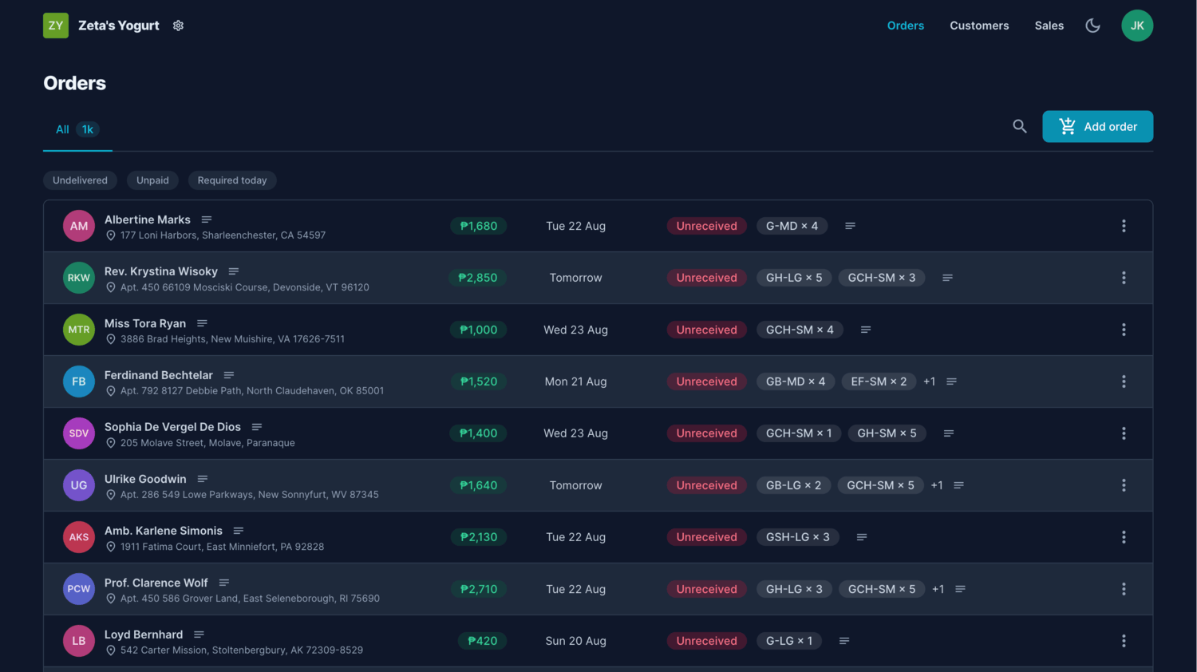Click the GB-MD × 4 product chip
The height and width of the screenshot is (672, 1197).
[796, 381]
